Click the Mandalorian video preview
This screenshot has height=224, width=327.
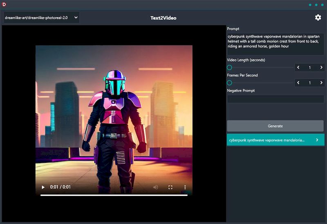click(x=114, y=114)
